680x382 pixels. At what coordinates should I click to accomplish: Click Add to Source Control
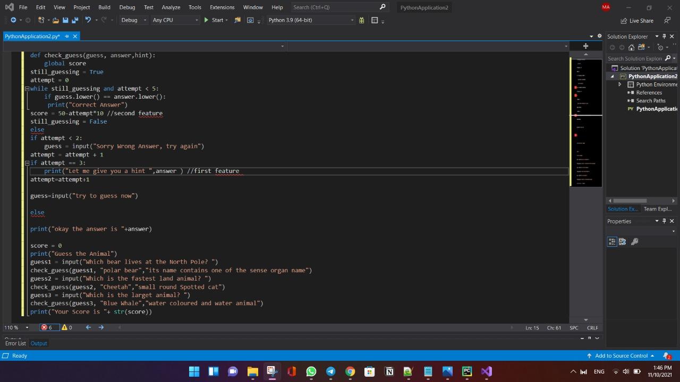(x=620, y=355)
